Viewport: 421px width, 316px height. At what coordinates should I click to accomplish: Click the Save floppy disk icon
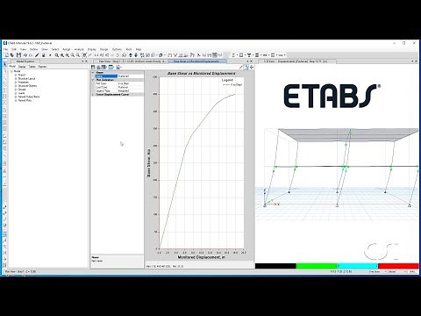[18, 55]
